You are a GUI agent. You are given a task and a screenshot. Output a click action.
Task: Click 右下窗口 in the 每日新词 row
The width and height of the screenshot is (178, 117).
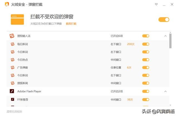[x=116, y=44]
